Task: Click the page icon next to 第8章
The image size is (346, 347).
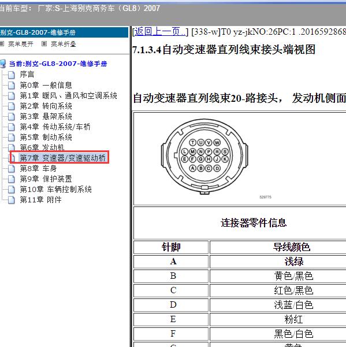Action: pyautogui.click(x=12, y=169)
